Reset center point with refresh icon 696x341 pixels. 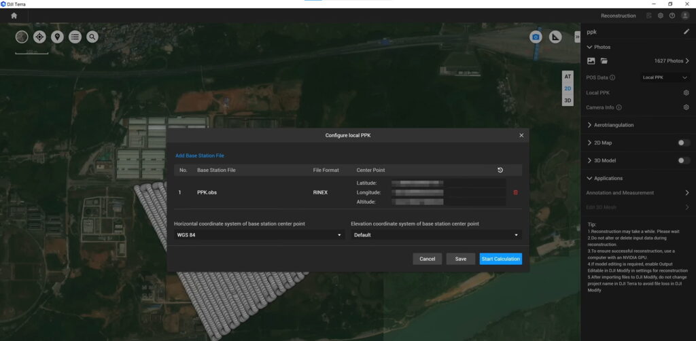[x=500, y=170]
